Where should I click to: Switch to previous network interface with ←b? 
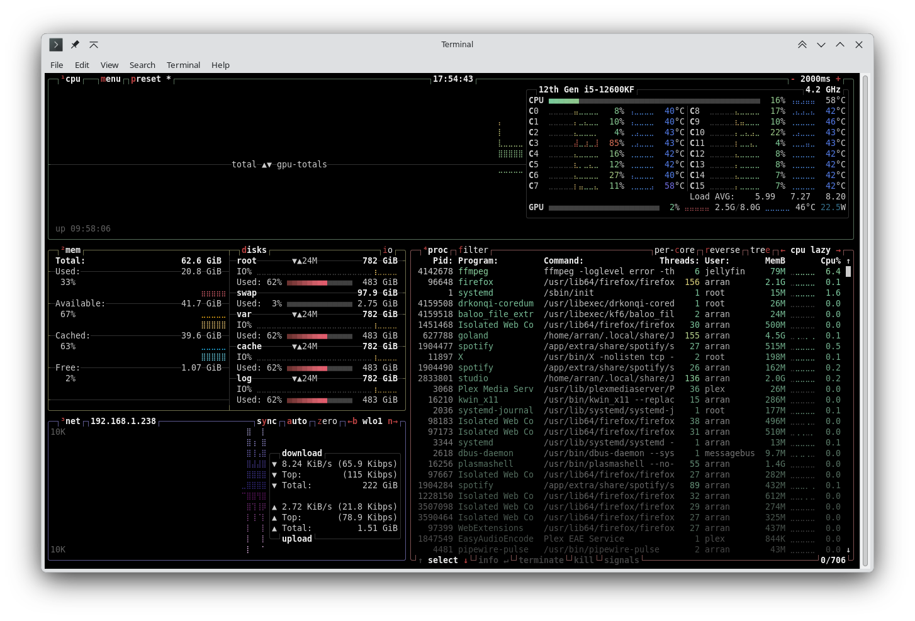click(x=352, y=422)
